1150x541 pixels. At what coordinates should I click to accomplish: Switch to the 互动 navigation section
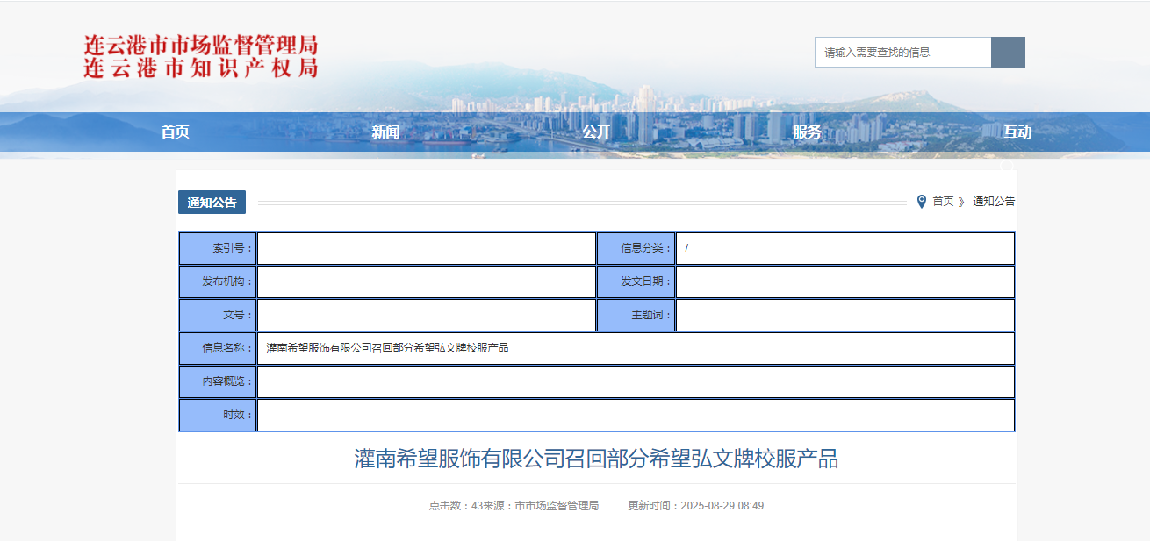(1017, 132)
